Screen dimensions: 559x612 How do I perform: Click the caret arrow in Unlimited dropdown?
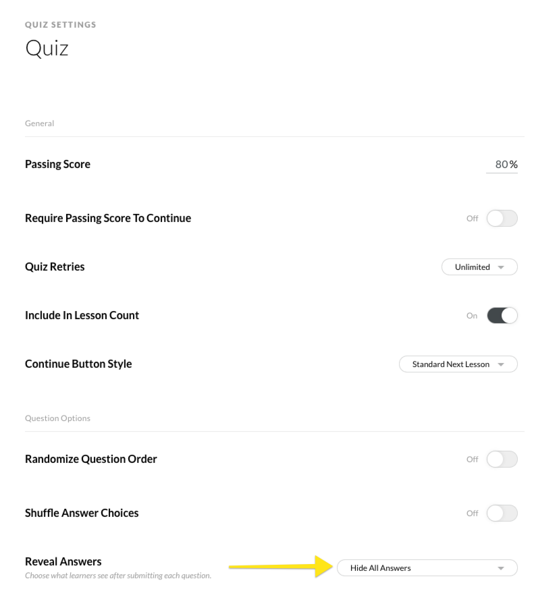(501, 268)
